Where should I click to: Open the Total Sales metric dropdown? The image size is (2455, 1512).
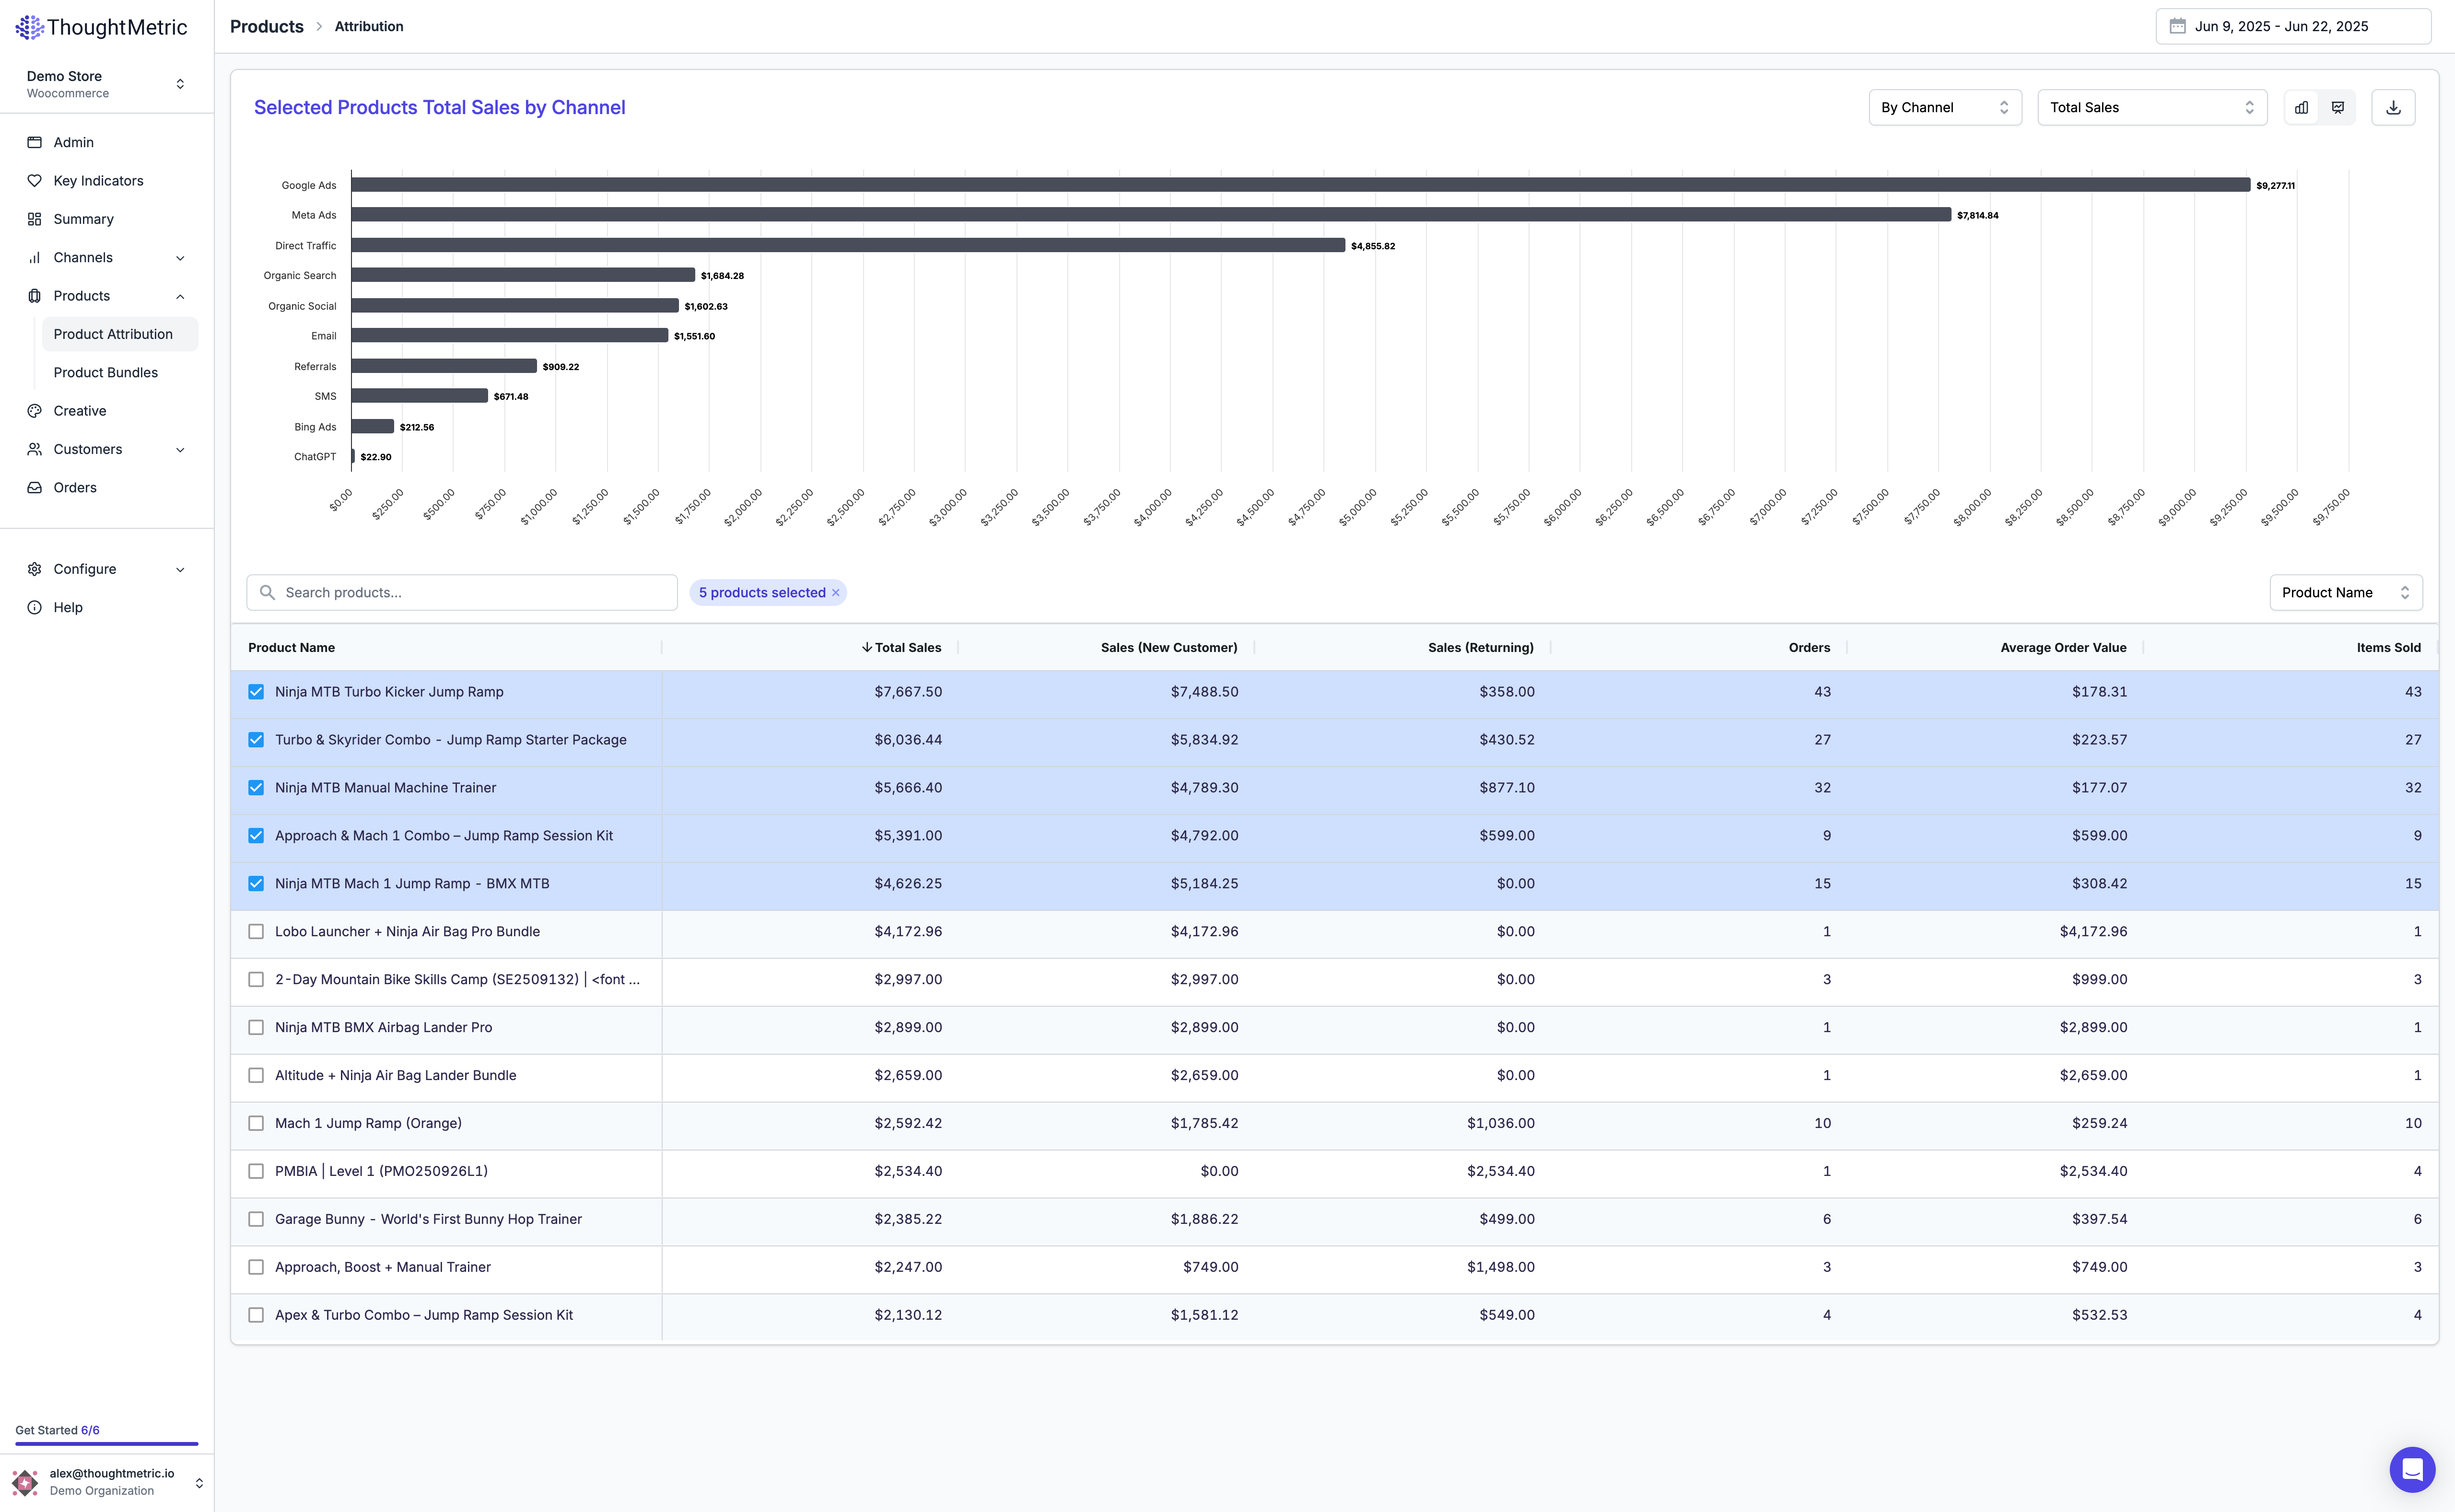coord(2151,107)
